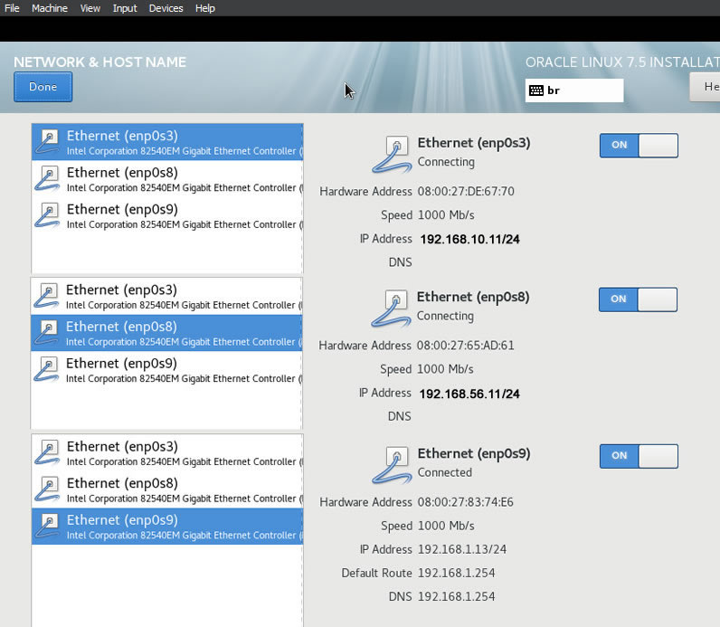
Task: Click the 'NETWORK & HOST NAME' title
Action: click(100, 62)
